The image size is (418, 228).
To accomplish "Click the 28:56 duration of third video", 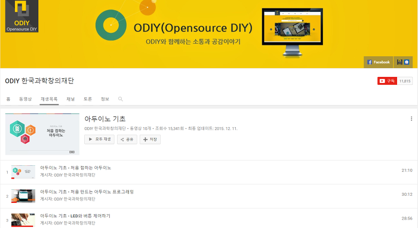I will (407, 218).
